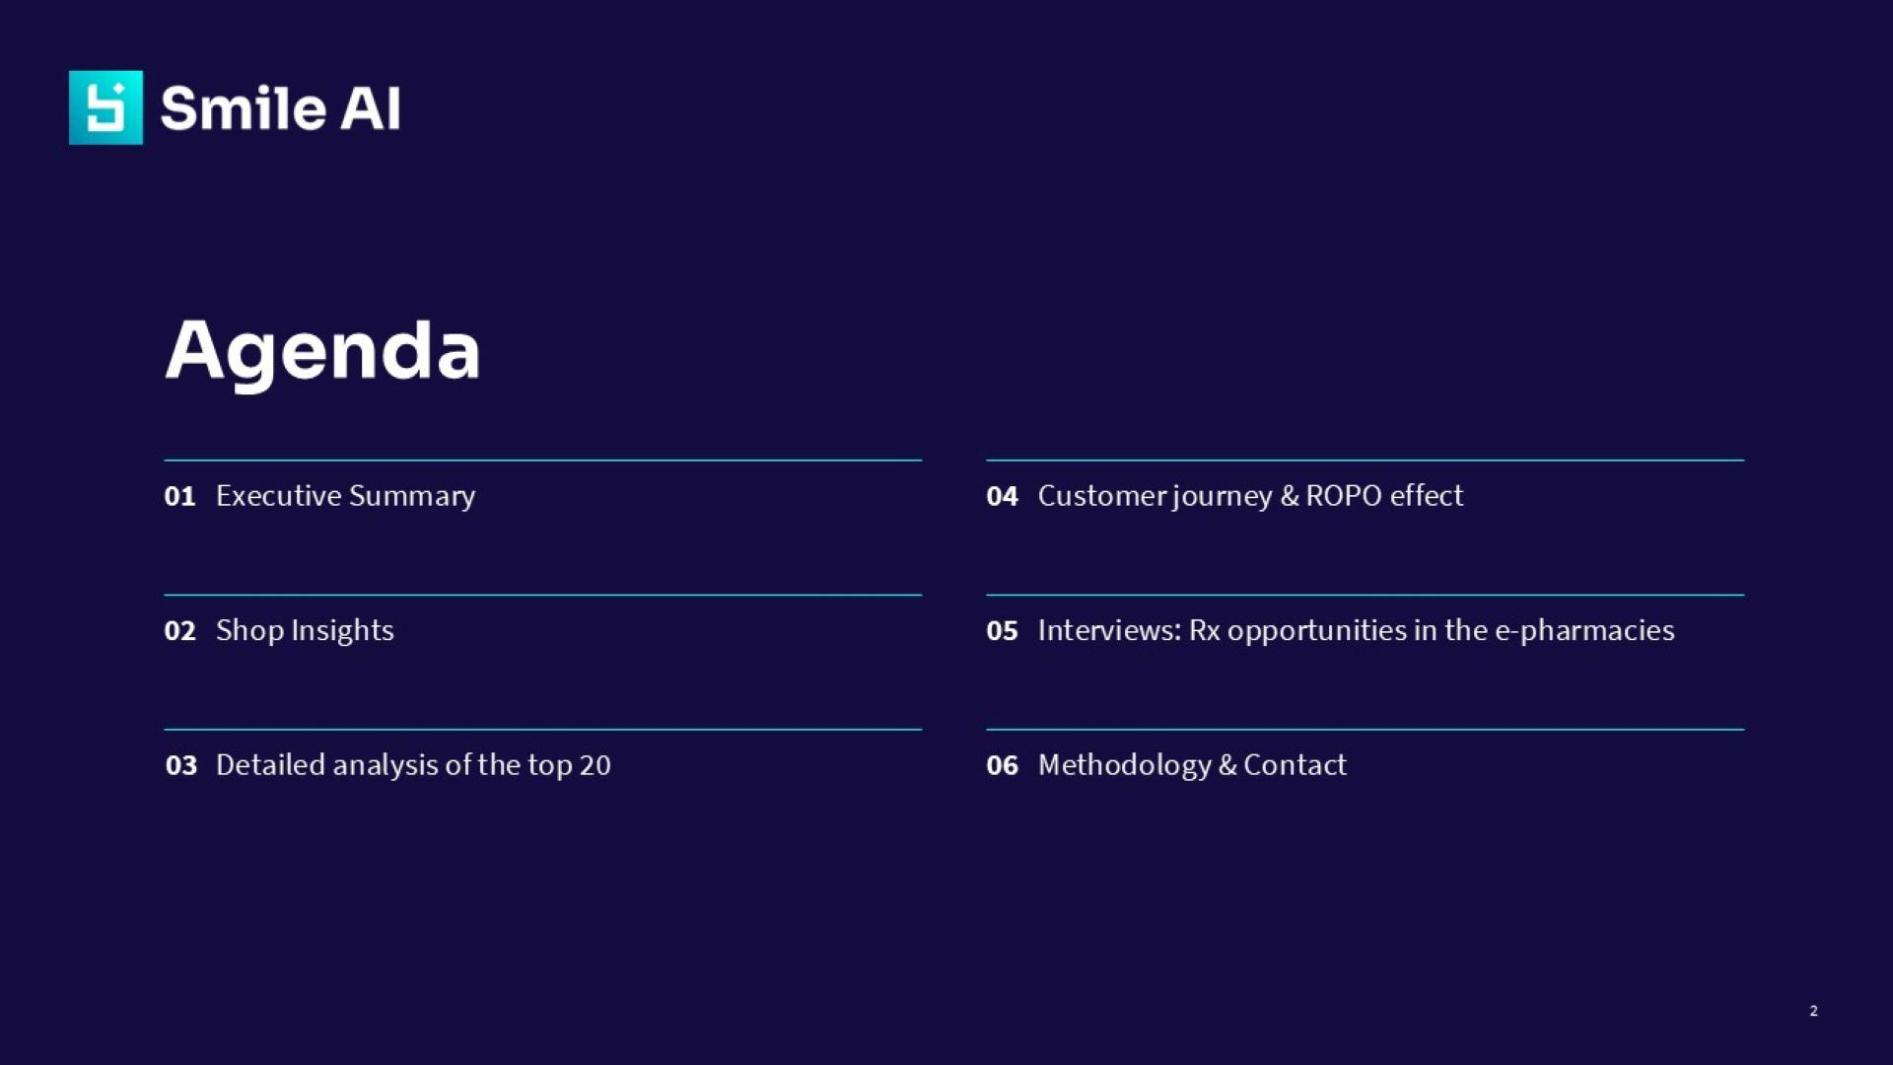The image size is (1893, 1065).
Task: Click agenda number 03
Action: 180,766
